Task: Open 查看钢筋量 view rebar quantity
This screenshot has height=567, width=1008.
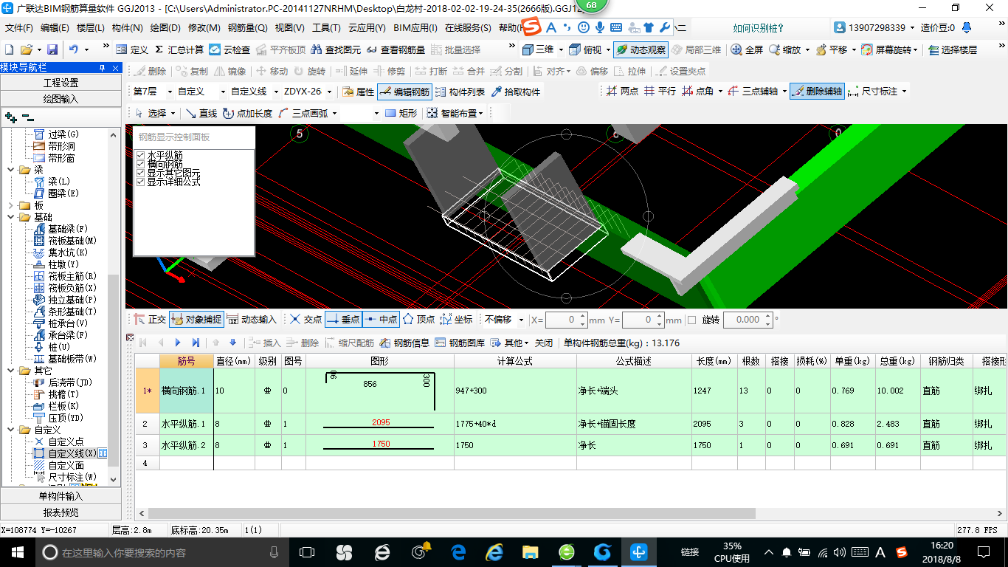Action: (x=396, y=49)
